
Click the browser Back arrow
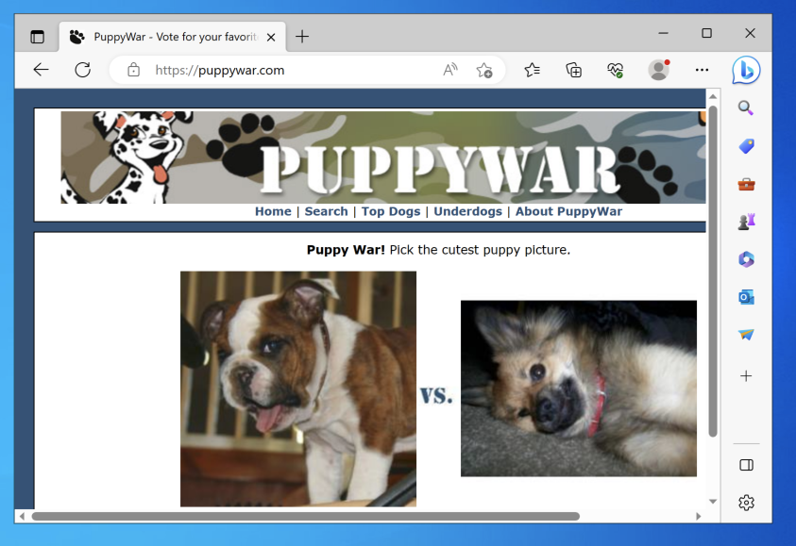point(41,70)
